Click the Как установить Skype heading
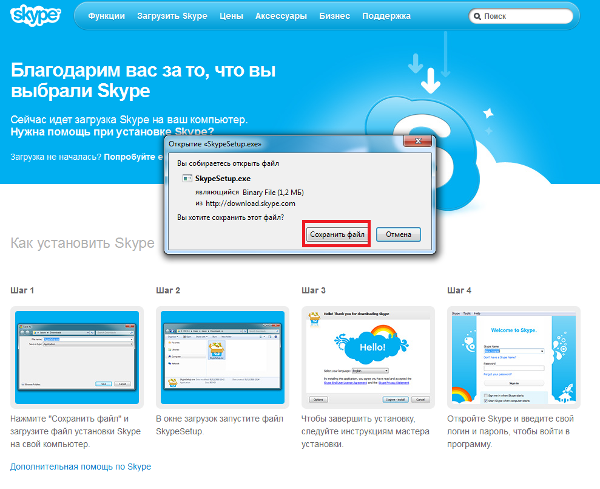 coord(83,243)
